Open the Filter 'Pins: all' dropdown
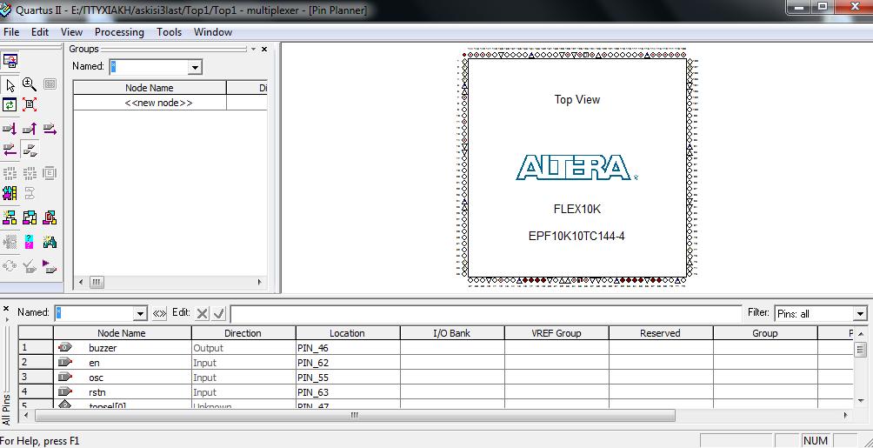Screen dimensions: 873x448 (860, 314)
